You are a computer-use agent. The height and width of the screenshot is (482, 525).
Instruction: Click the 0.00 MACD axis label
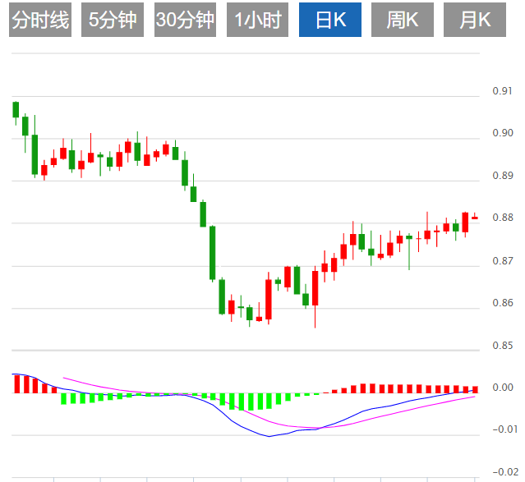(503, 388)
